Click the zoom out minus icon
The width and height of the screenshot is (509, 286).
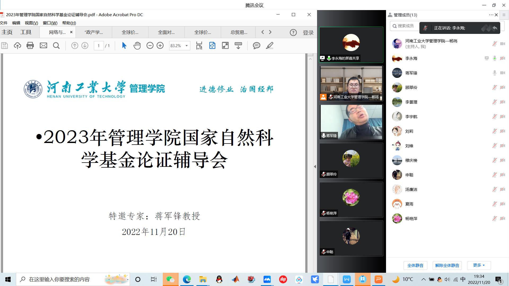150,46
